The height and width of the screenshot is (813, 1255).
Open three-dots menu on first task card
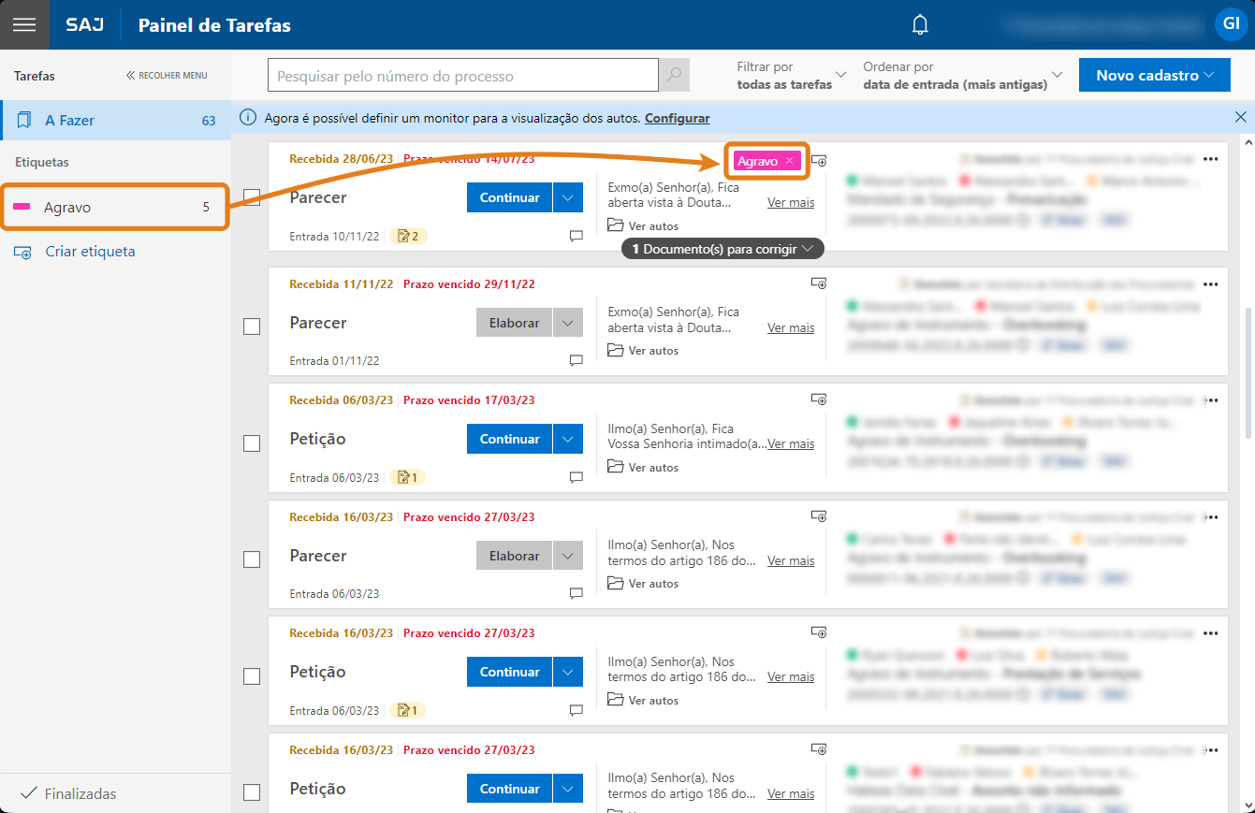pyautogui.click(x=1211, y=159)
